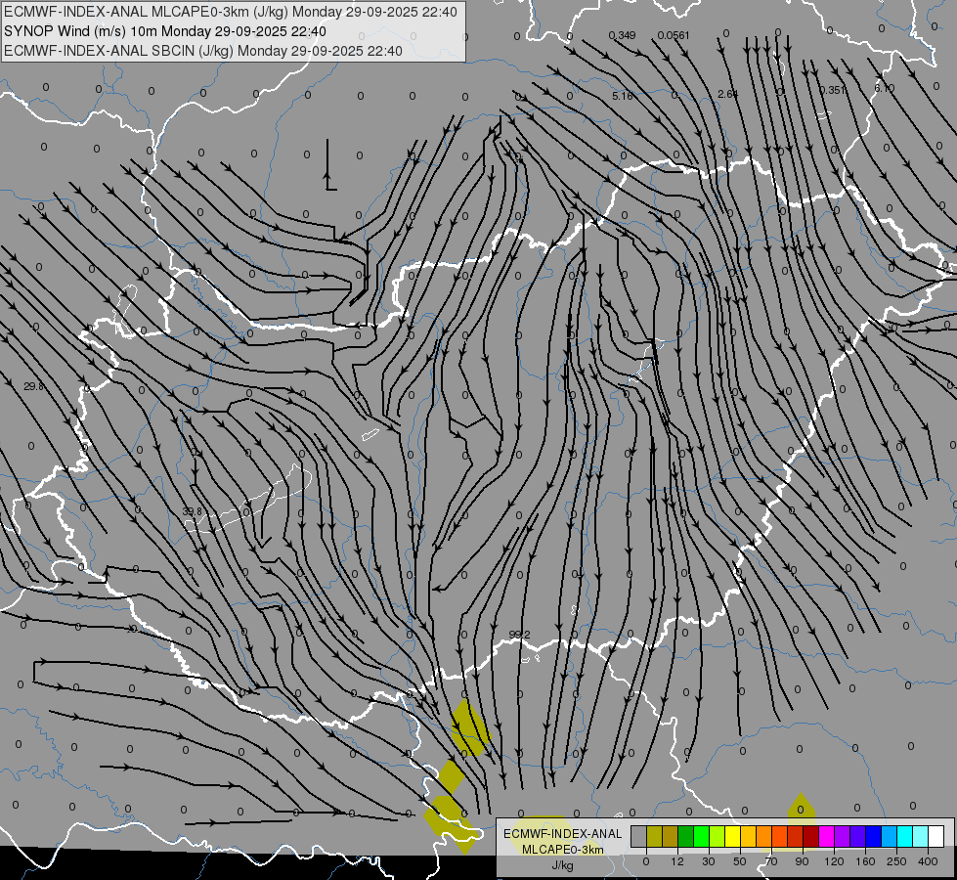
Task: Click the SBCIN (J/kg) title line
Action: (203, 51)
